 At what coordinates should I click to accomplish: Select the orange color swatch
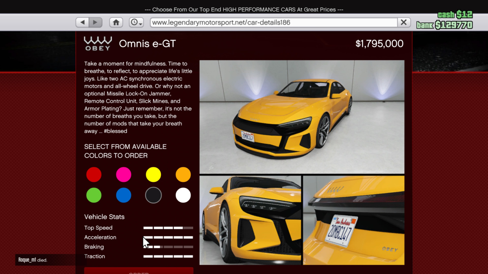183,175
